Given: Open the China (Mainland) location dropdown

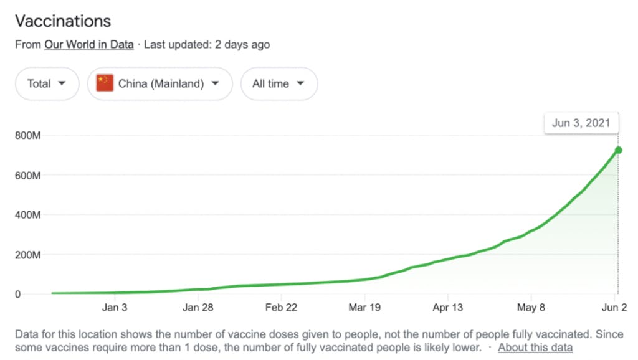Looking at the screenshot, I should (160, 83).
